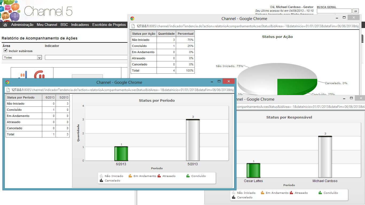Viewport: 365px width, 205px height.
Task: Click the home icon in navigation bar
Action: click(5, 25)
